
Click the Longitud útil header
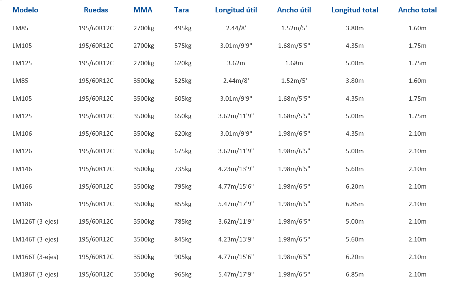(x=236, y=10)
